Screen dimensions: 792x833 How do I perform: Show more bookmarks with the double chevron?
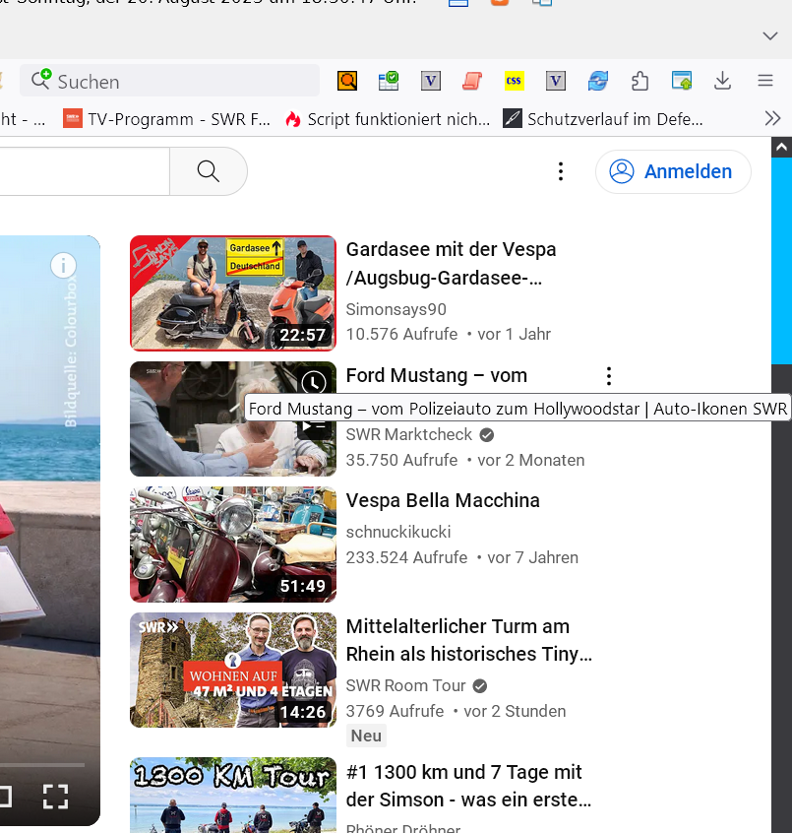[772, 118]
